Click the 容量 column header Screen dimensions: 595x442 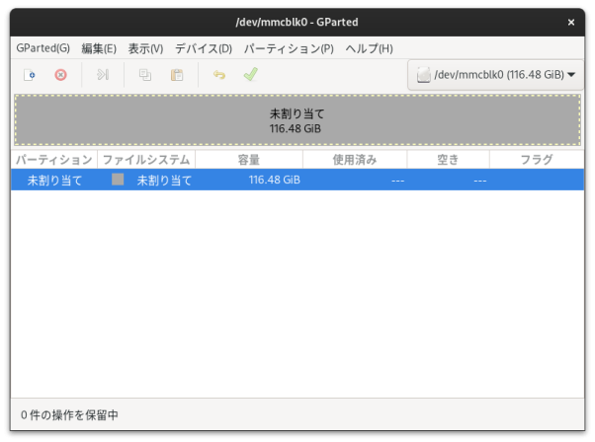[x=249, y=160]
